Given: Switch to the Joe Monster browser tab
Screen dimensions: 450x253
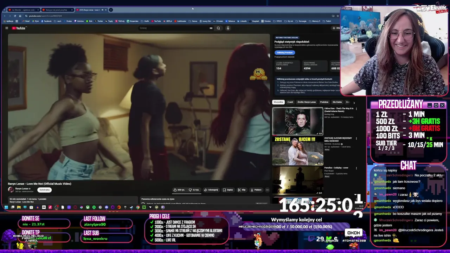Looking at the screenshot, I should tap(24, 10).
